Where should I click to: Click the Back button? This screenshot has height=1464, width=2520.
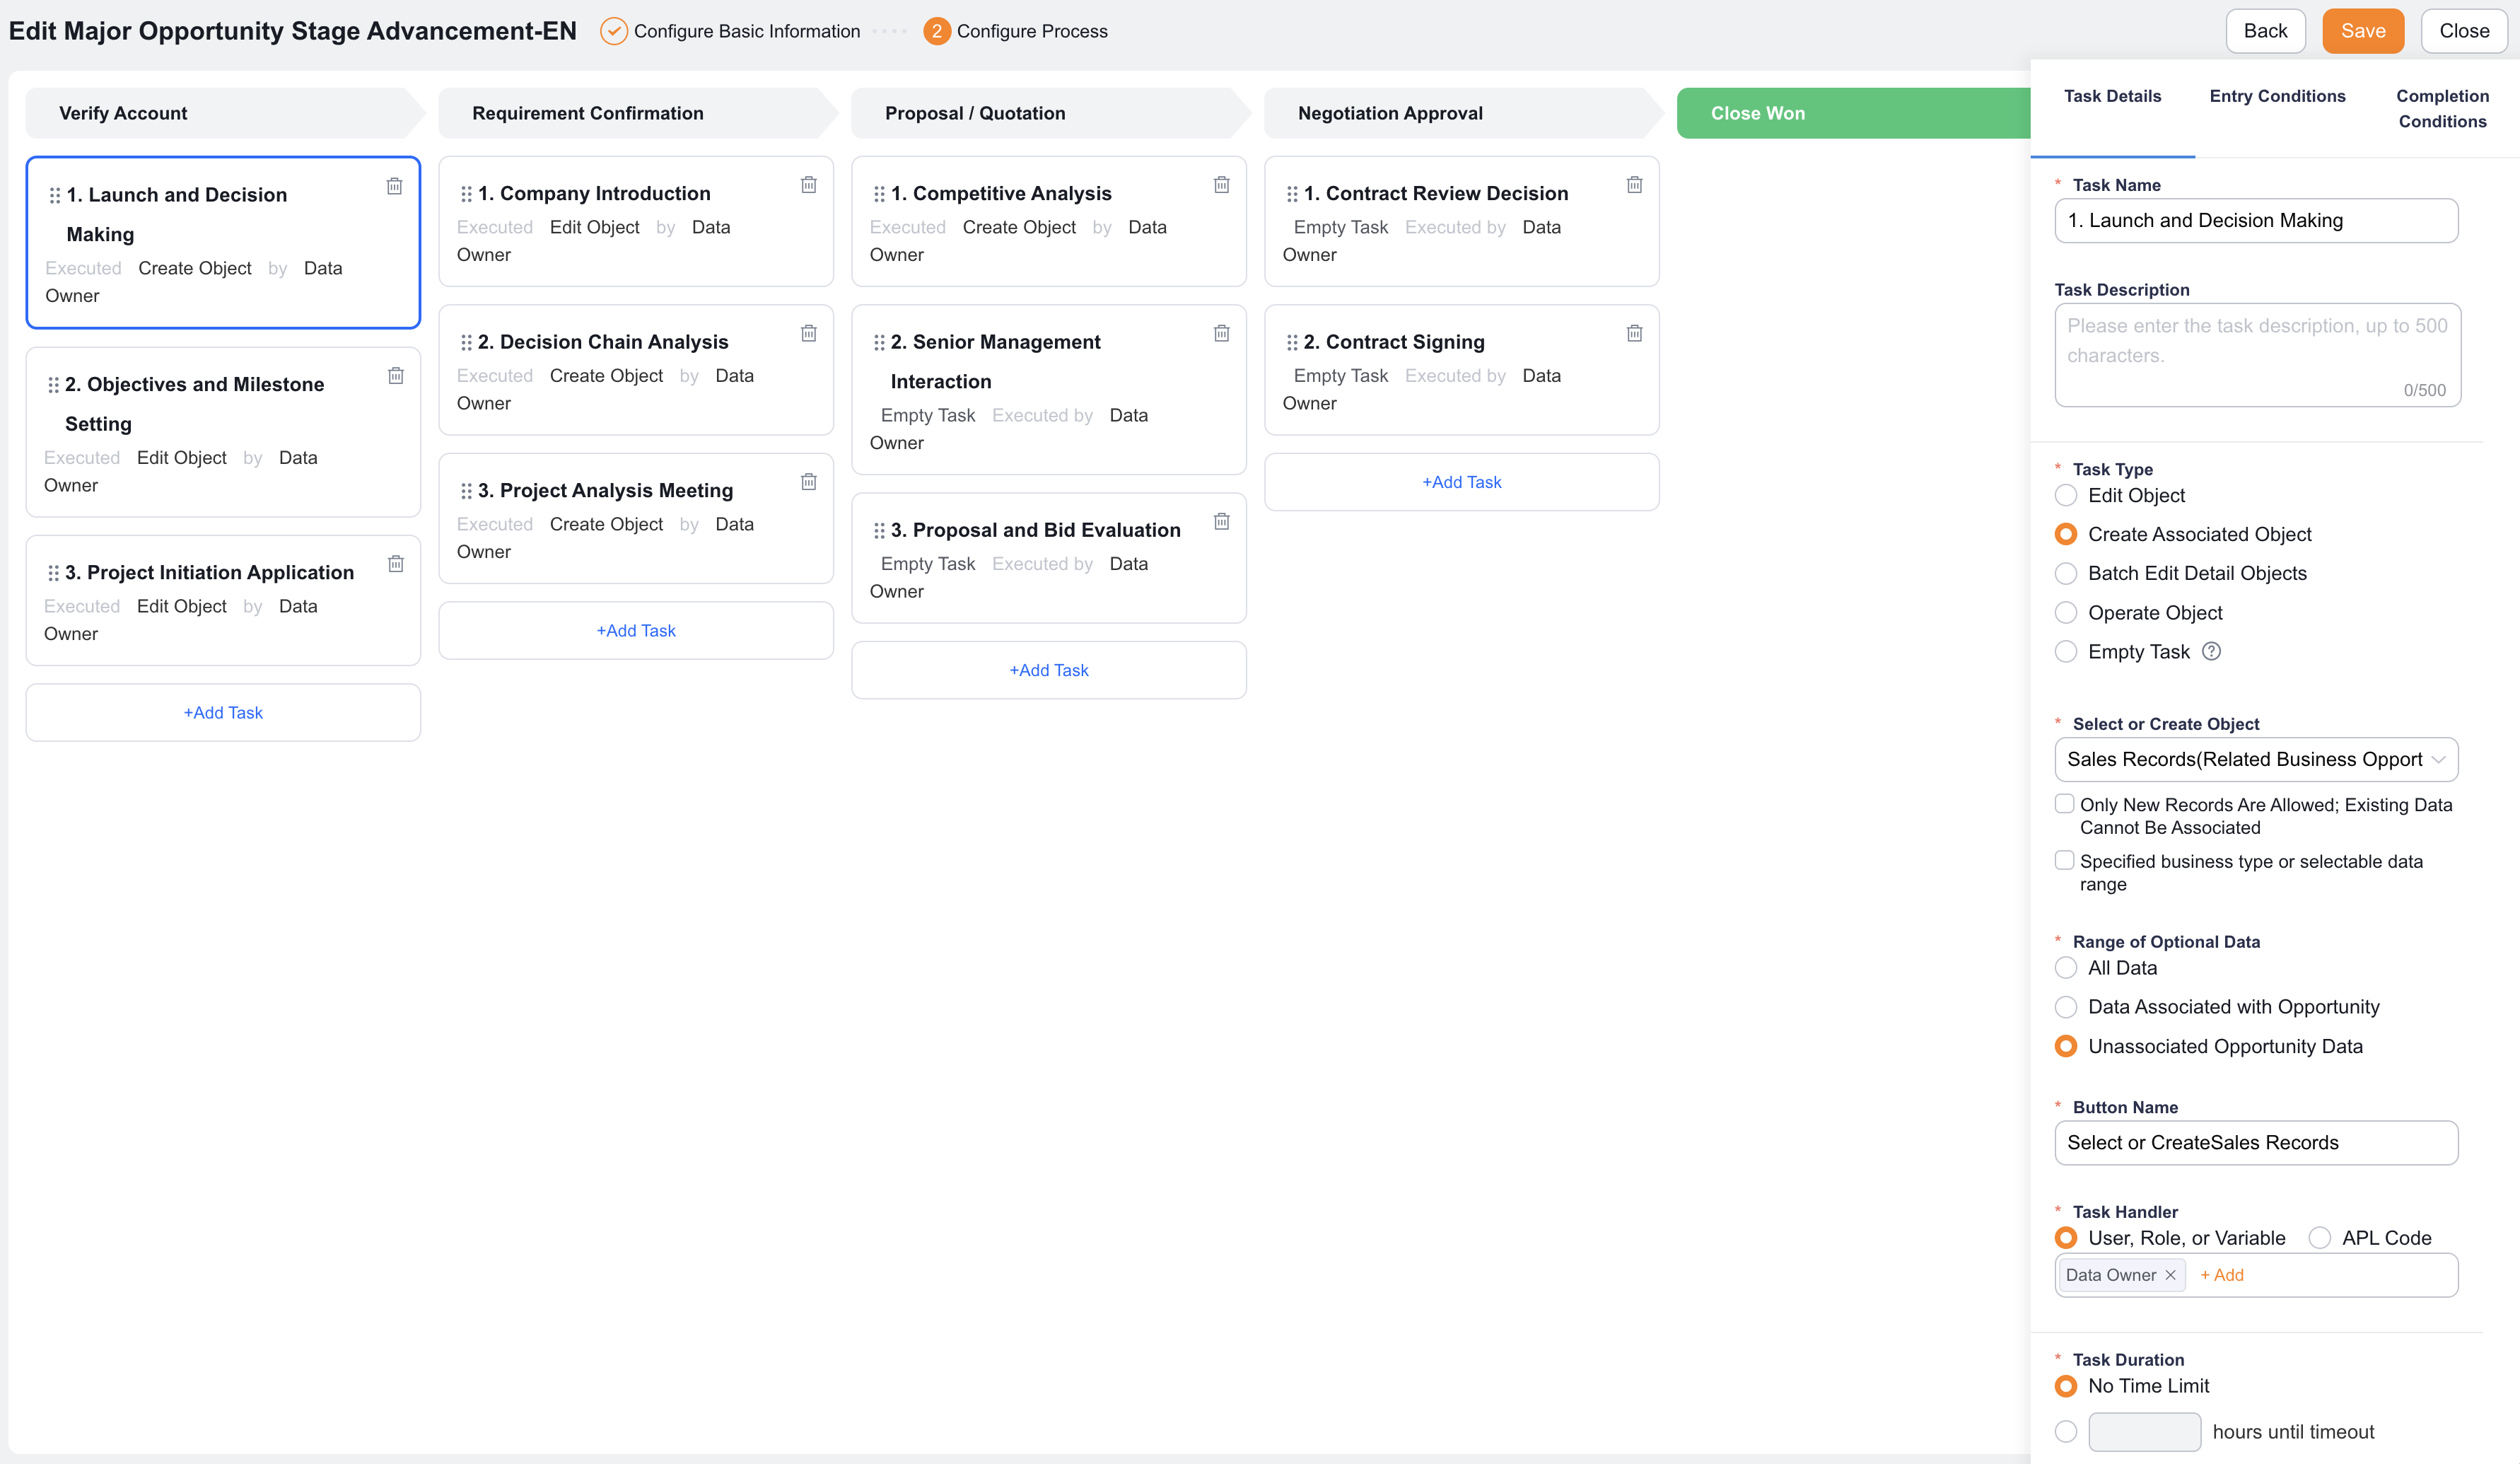click(2265, 31)
